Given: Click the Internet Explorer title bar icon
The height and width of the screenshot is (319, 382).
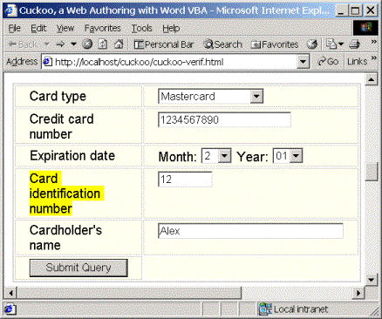Looking at the screenshot, I should (x=11, y=10).
